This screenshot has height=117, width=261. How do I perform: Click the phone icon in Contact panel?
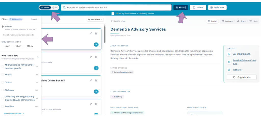(229, 54)
